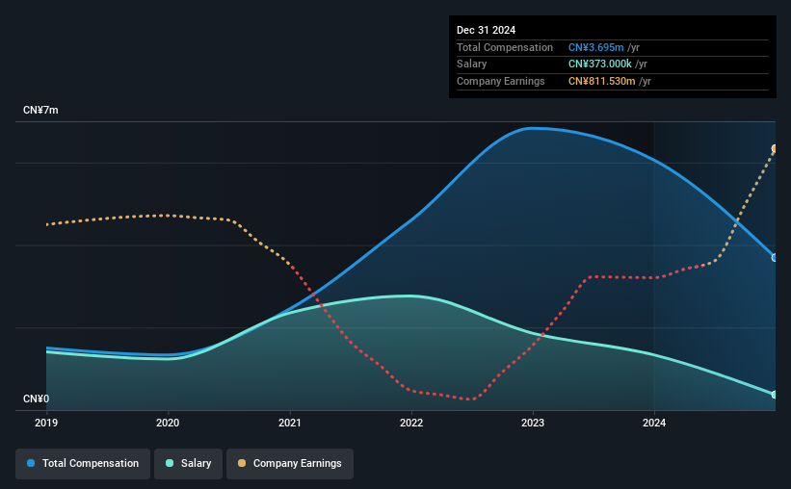Click the Company Earnings tooltip row label
The width and height of the screenshot is (791, 489).
tap(500, 81)
